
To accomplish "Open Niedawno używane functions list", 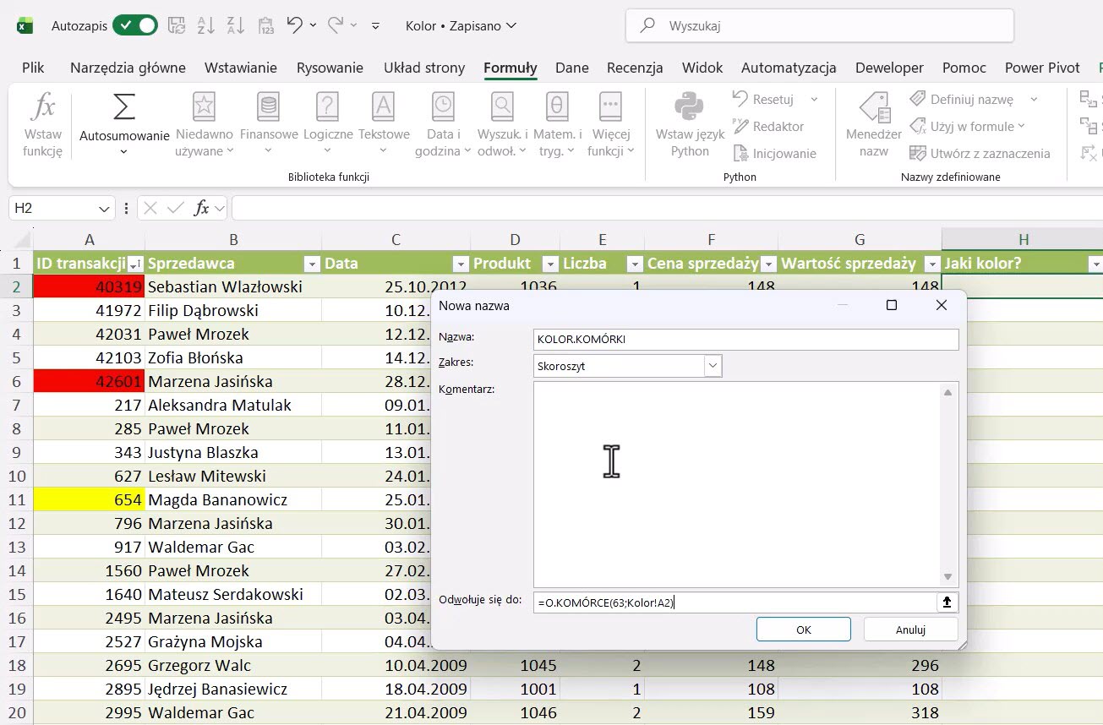I will coord(204,126).
